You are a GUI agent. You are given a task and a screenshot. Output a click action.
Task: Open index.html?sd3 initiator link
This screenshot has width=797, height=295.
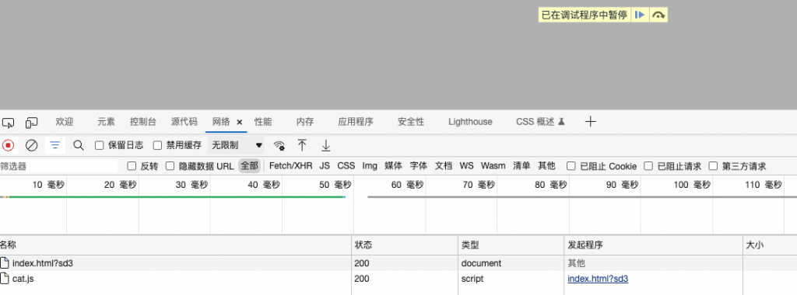598,279
